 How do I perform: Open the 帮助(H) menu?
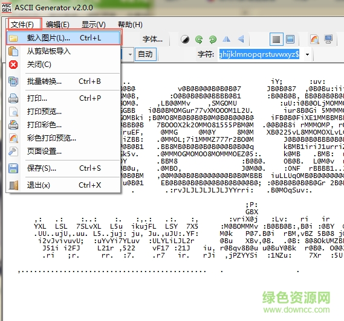point(130,24)
